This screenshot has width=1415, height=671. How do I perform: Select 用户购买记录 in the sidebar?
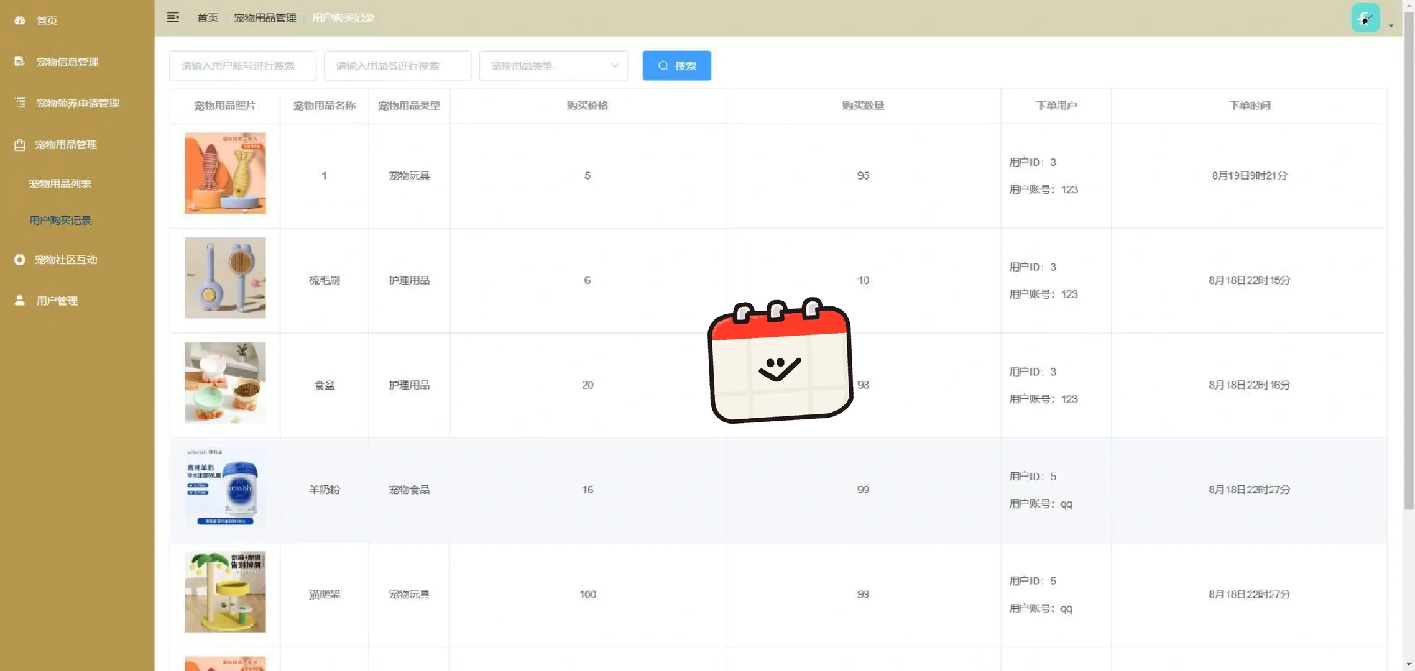(x=60, y=220)
